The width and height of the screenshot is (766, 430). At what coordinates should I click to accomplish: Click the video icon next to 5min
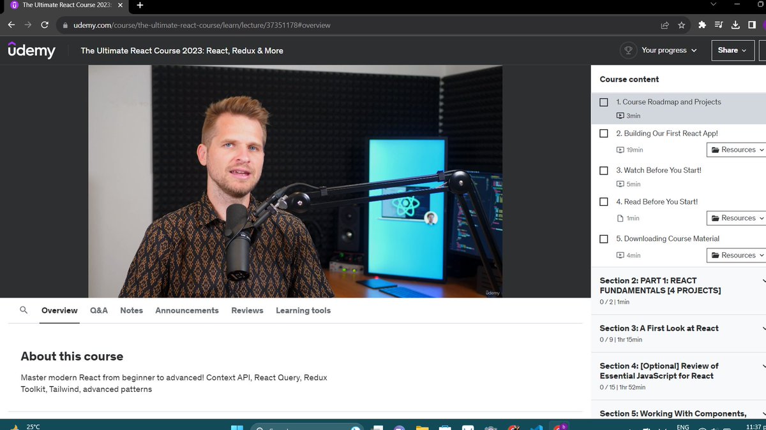coord(620,184)
